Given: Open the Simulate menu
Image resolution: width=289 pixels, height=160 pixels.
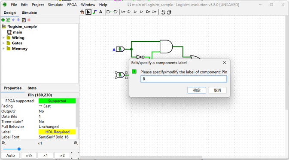Looking at the screenshot, I should [55, 5].
